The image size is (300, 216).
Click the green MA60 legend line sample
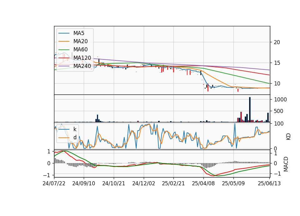(x=64, y=50)
